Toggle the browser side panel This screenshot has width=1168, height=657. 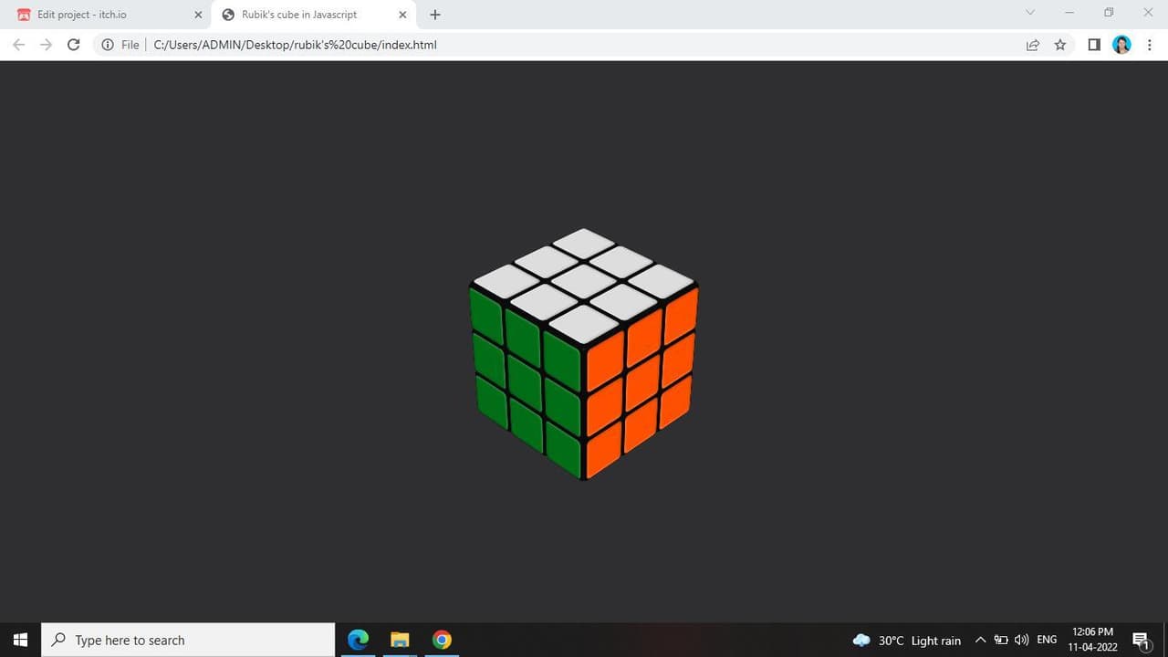(x=1094, y=45)
